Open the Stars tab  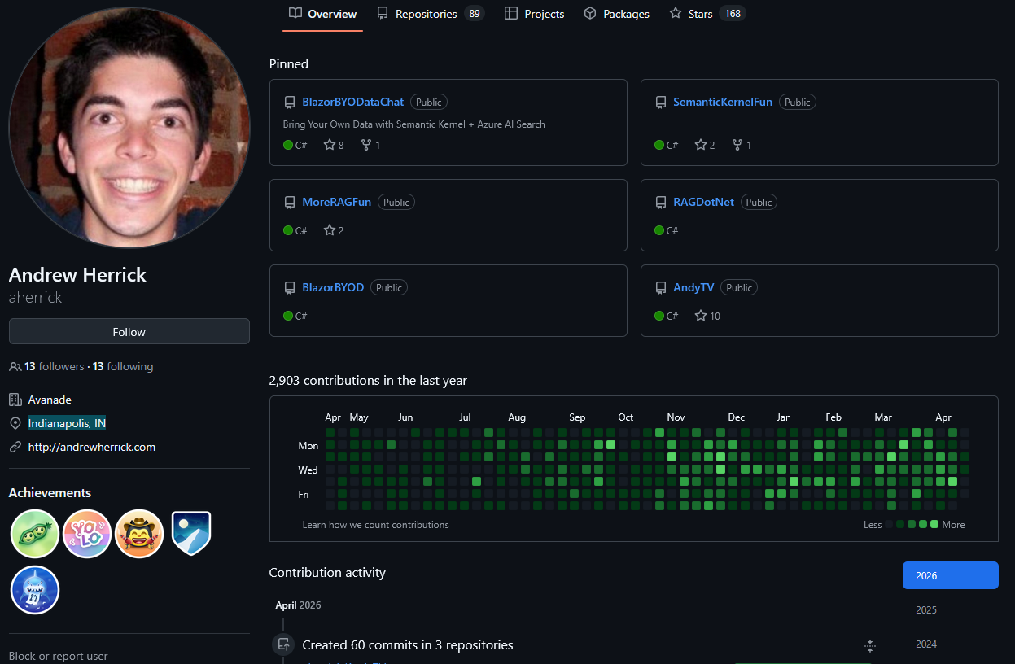click(700, 14)
